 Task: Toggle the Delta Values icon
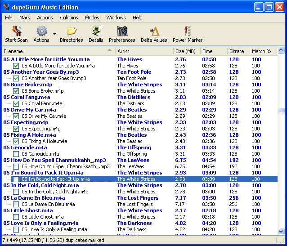coord(154,31)
